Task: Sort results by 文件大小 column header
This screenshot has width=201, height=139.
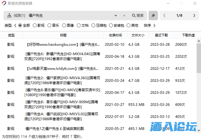Action: [x=138, y=35]
